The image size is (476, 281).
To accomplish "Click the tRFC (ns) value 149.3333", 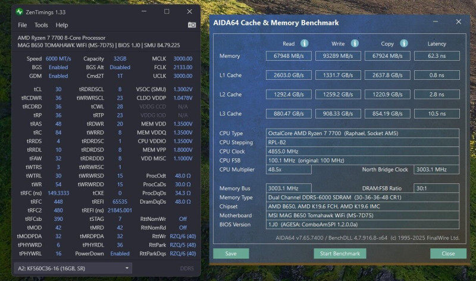I will coord(58,193).
